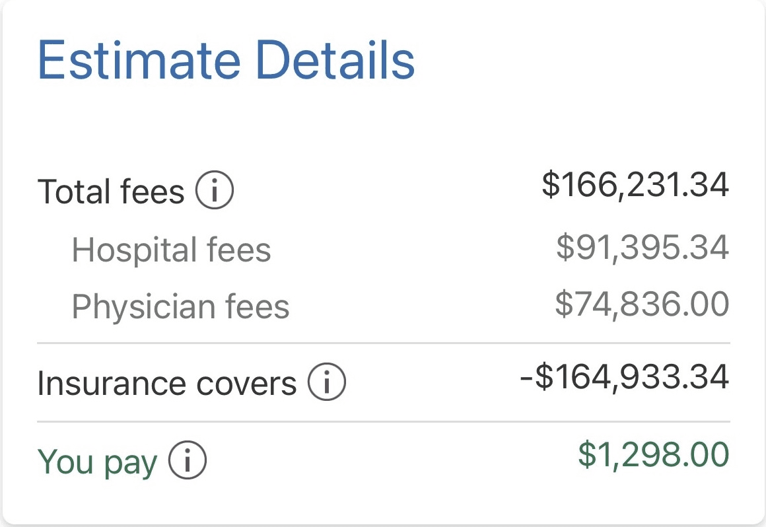Select the Total fees label
Screen dimensions: 766x527
(x=111, y=192)
